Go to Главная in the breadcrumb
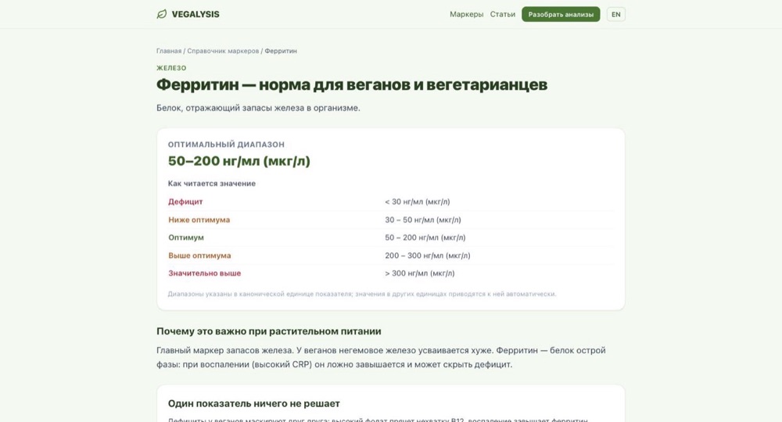782x422 pixels. point(169,51)
